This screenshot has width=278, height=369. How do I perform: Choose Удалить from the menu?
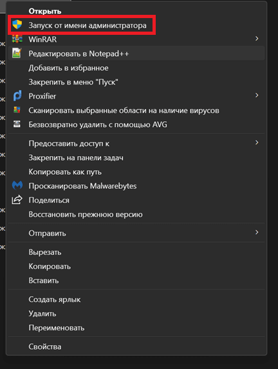coord(136,314)
